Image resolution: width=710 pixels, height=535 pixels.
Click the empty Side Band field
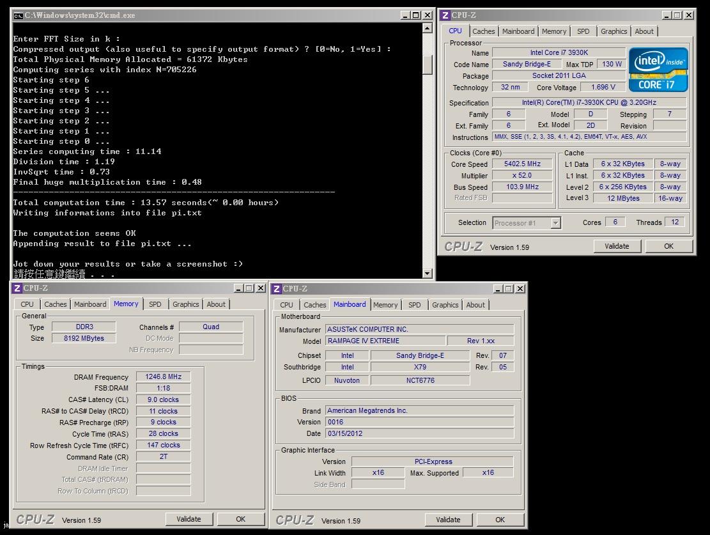click(378, 485)
